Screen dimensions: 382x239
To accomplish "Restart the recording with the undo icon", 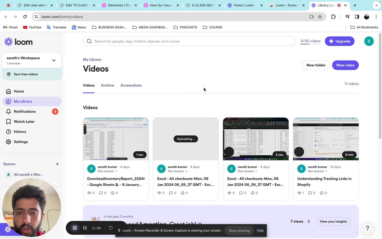I will (111, 228).
